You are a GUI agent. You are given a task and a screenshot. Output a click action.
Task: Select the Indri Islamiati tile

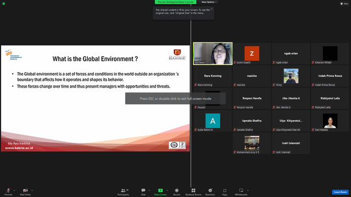click(x=291, y=143)
